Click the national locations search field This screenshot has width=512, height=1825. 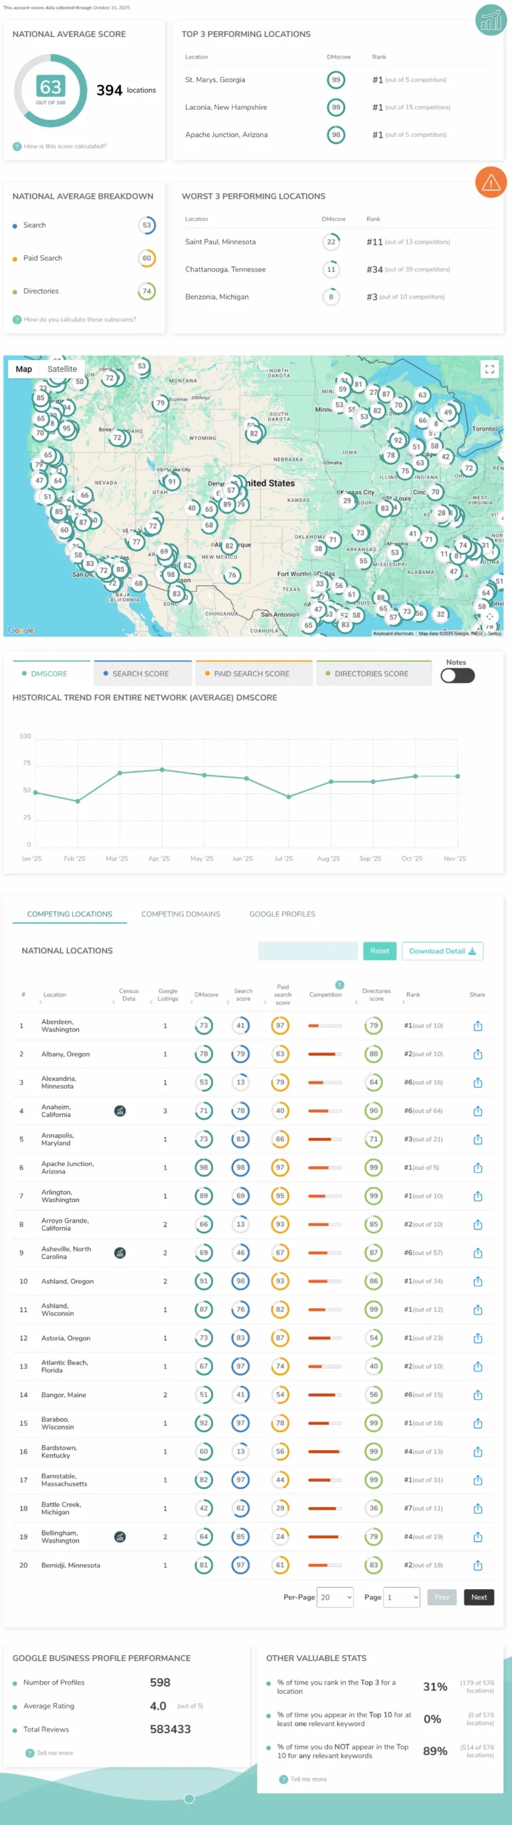[307, 951]
